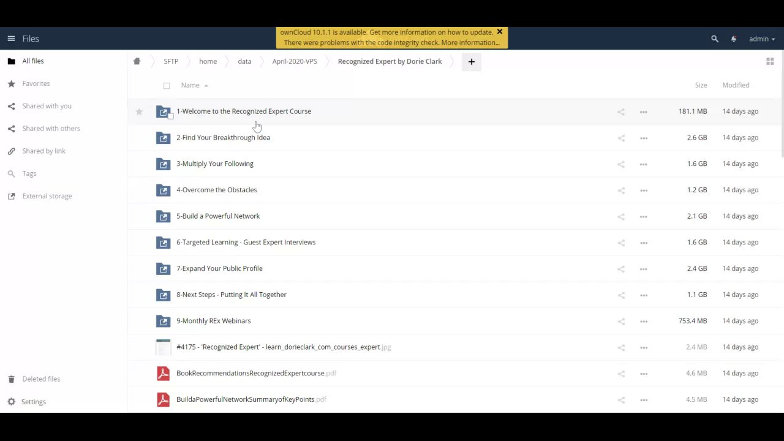Image resolution: width=784 pixels, height=441 pixels.
Task: Open more actions for BookRecommendations pdf
Action: click(x=643, y=374)
